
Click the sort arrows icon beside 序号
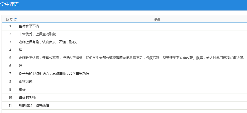[x=15, y=19]
